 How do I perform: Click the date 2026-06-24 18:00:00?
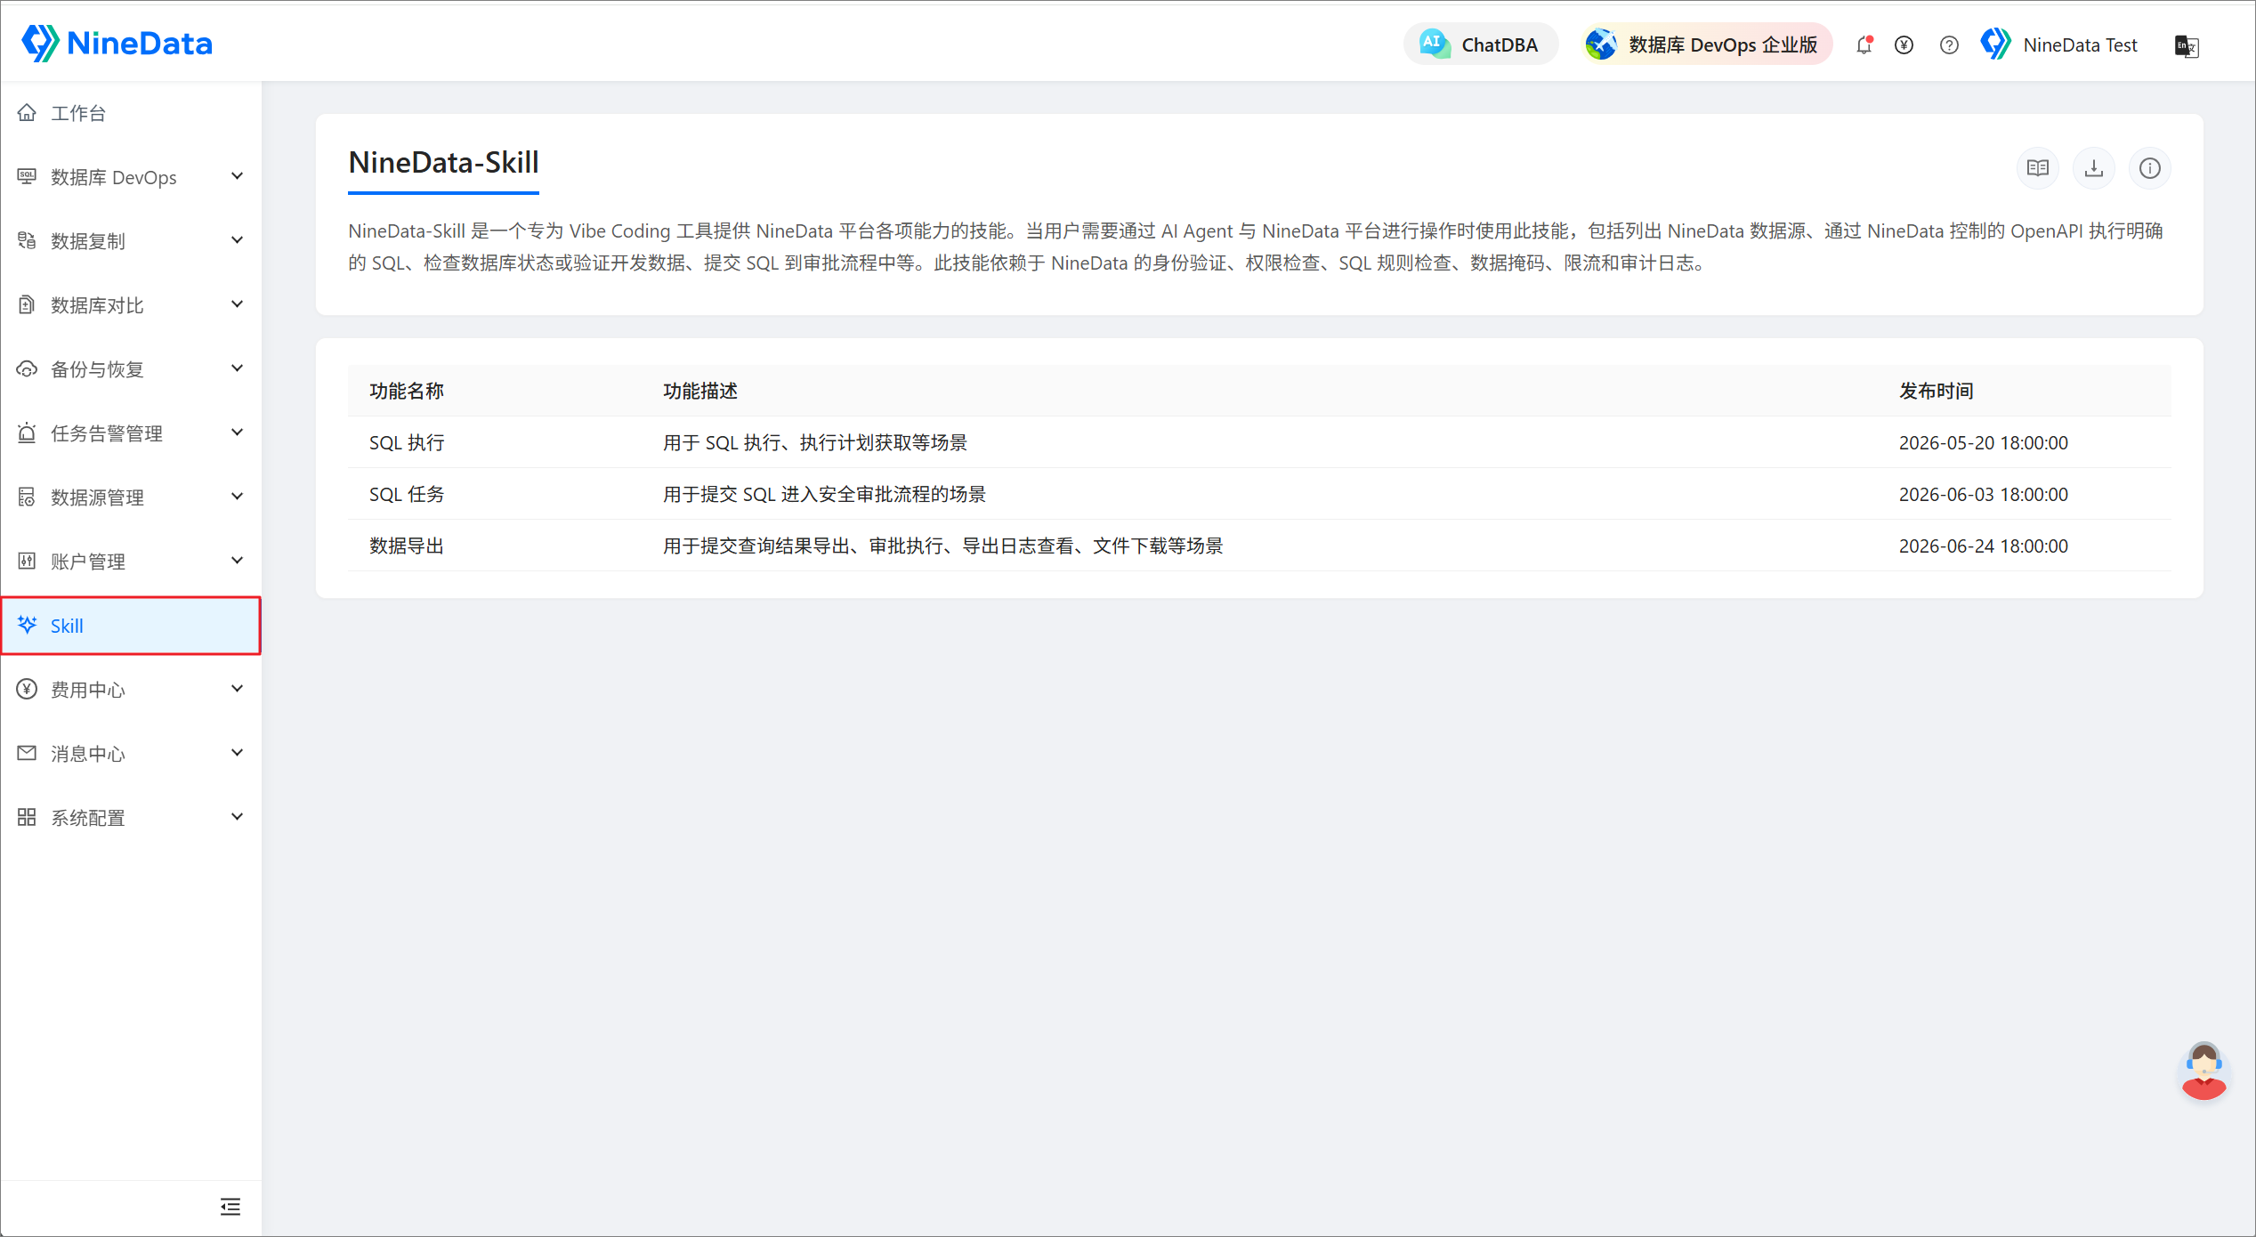click(1984, 546)
